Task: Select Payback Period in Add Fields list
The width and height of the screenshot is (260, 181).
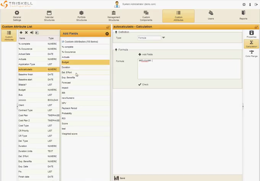Action: tap(85, 108)
